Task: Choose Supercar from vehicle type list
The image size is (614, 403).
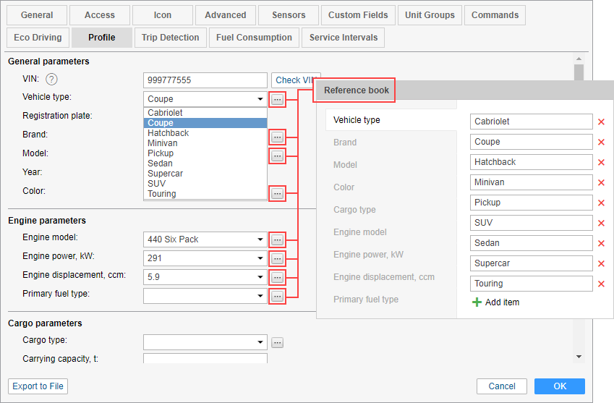Action: point(205,174)
